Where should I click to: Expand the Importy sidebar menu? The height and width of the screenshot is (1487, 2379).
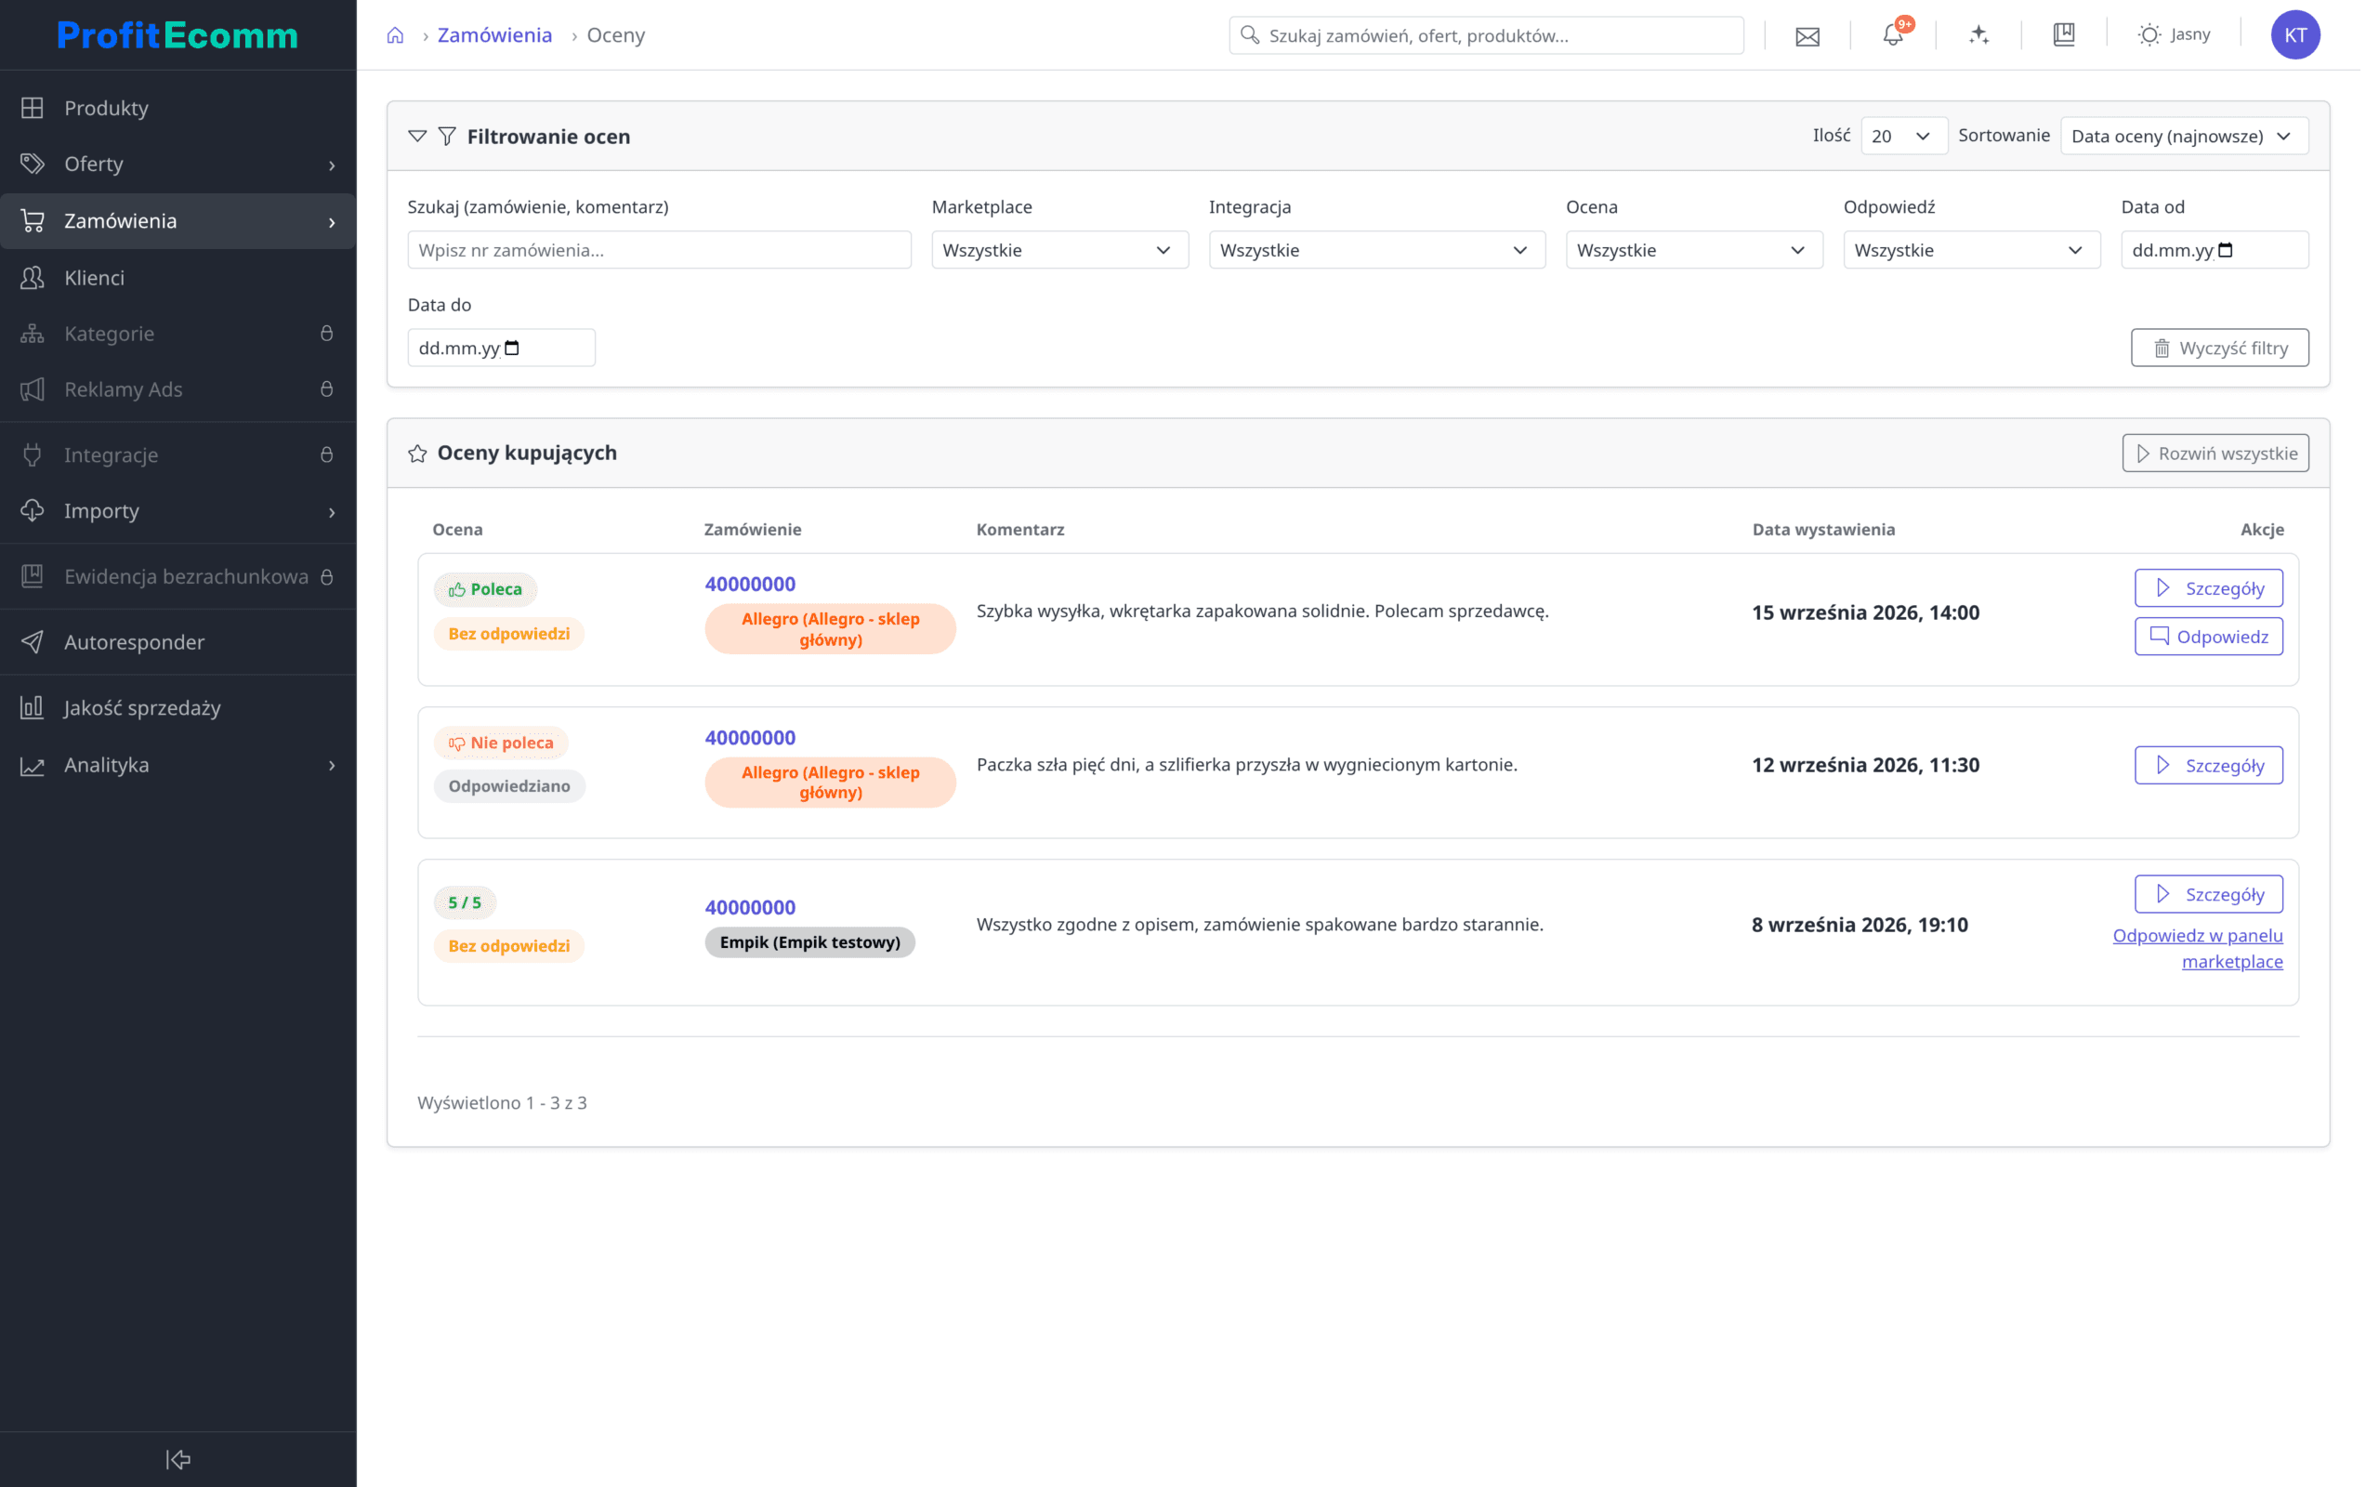click(x=177, y=510)
